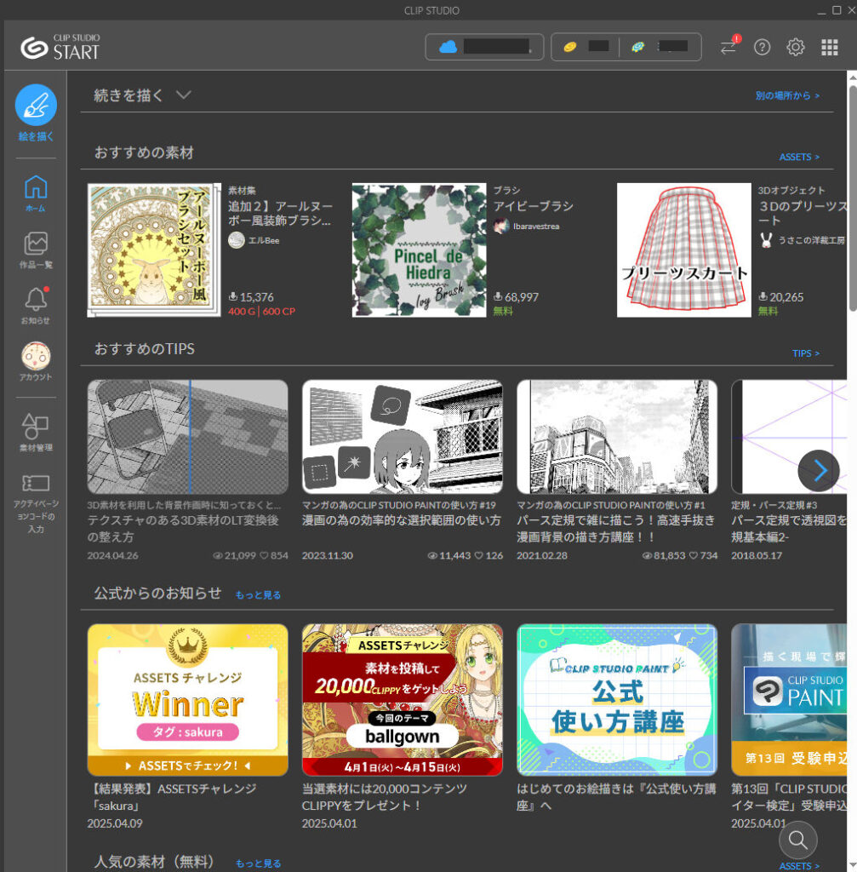This screenshot has height=872, width=857.
Task: Click title 漫画の為の効率的な選択範囲の使い方
Action: [402, 520]
